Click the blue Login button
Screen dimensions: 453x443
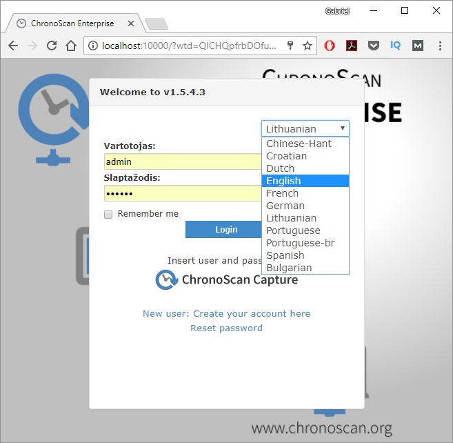[x=223, y=230]
